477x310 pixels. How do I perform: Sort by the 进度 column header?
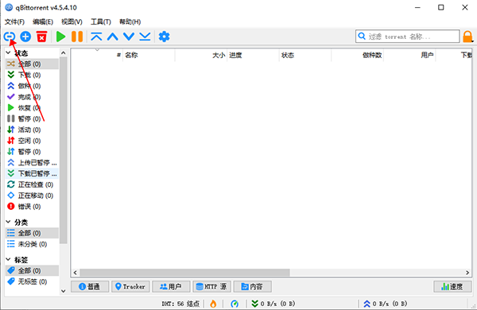pyautogui.click(x=253, y=55)
